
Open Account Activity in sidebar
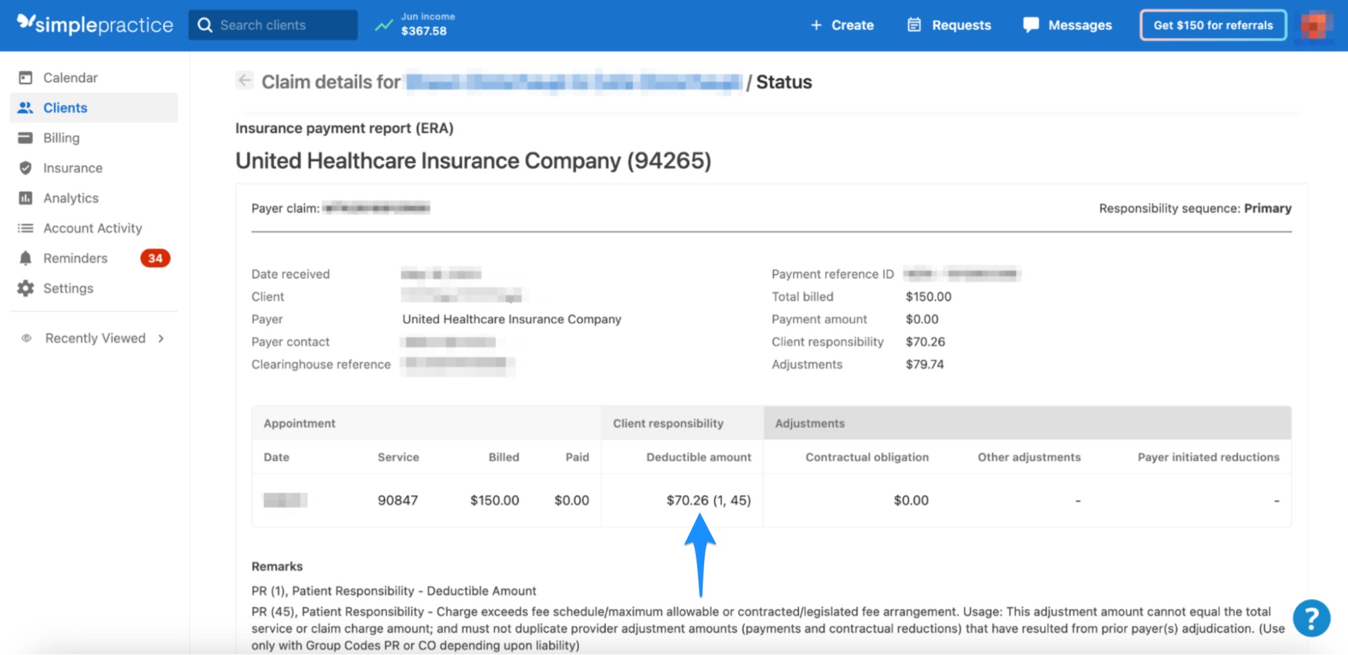click(x=94, y=228)
